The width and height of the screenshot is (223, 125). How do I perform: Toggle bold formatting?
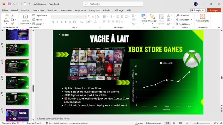pos(53,22)
